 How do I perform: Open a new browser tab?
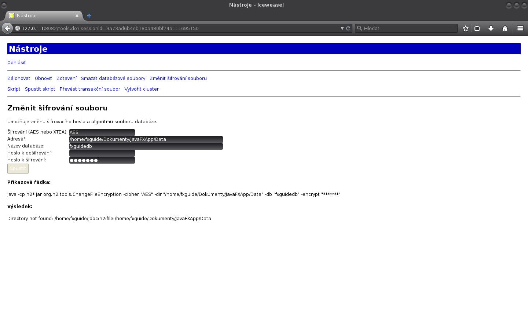[89, 16]
